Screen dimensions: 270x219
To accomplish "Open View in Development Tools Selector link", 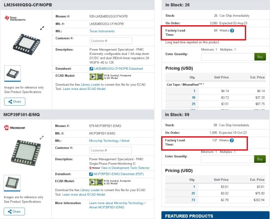I will pos(125,168).
